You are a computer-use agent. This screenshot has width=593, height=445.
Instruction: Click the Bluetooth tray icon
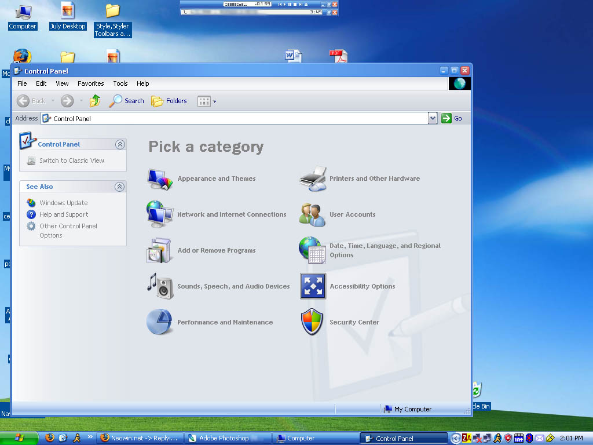[x=529, y=438]
